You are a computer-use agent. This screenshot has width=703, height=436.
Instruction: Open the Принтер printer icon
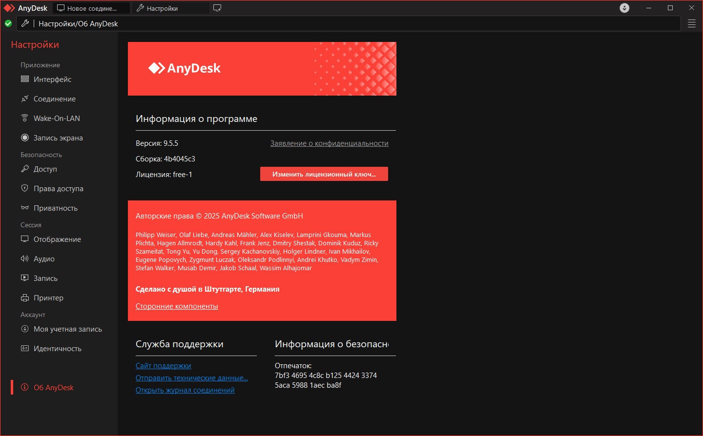point(25,297)
